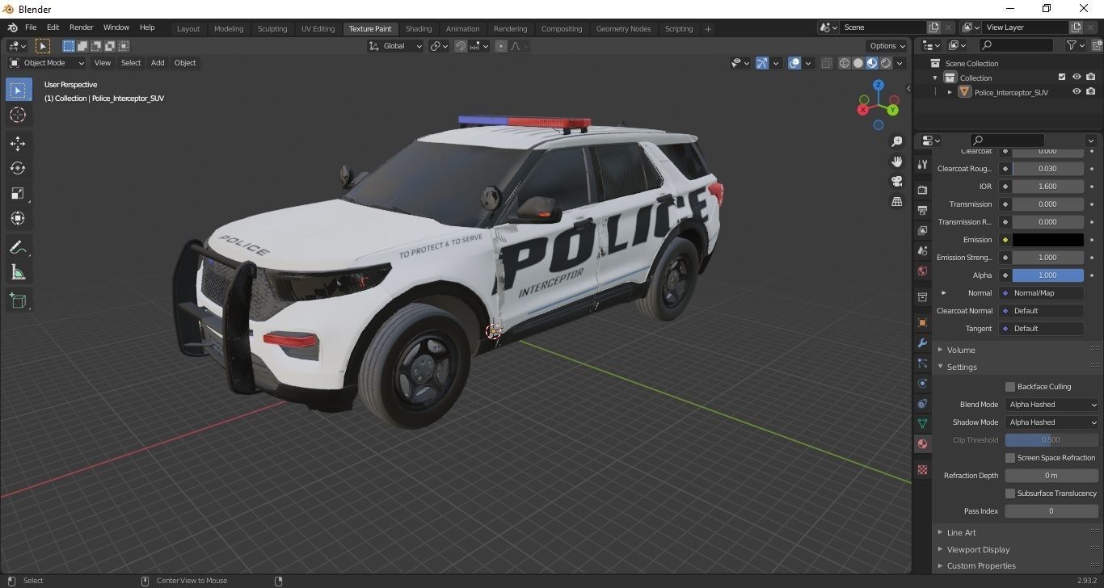Switch to Solid viewport shading
Viewport: 1104px width, 588px height.
click(858, 63)
